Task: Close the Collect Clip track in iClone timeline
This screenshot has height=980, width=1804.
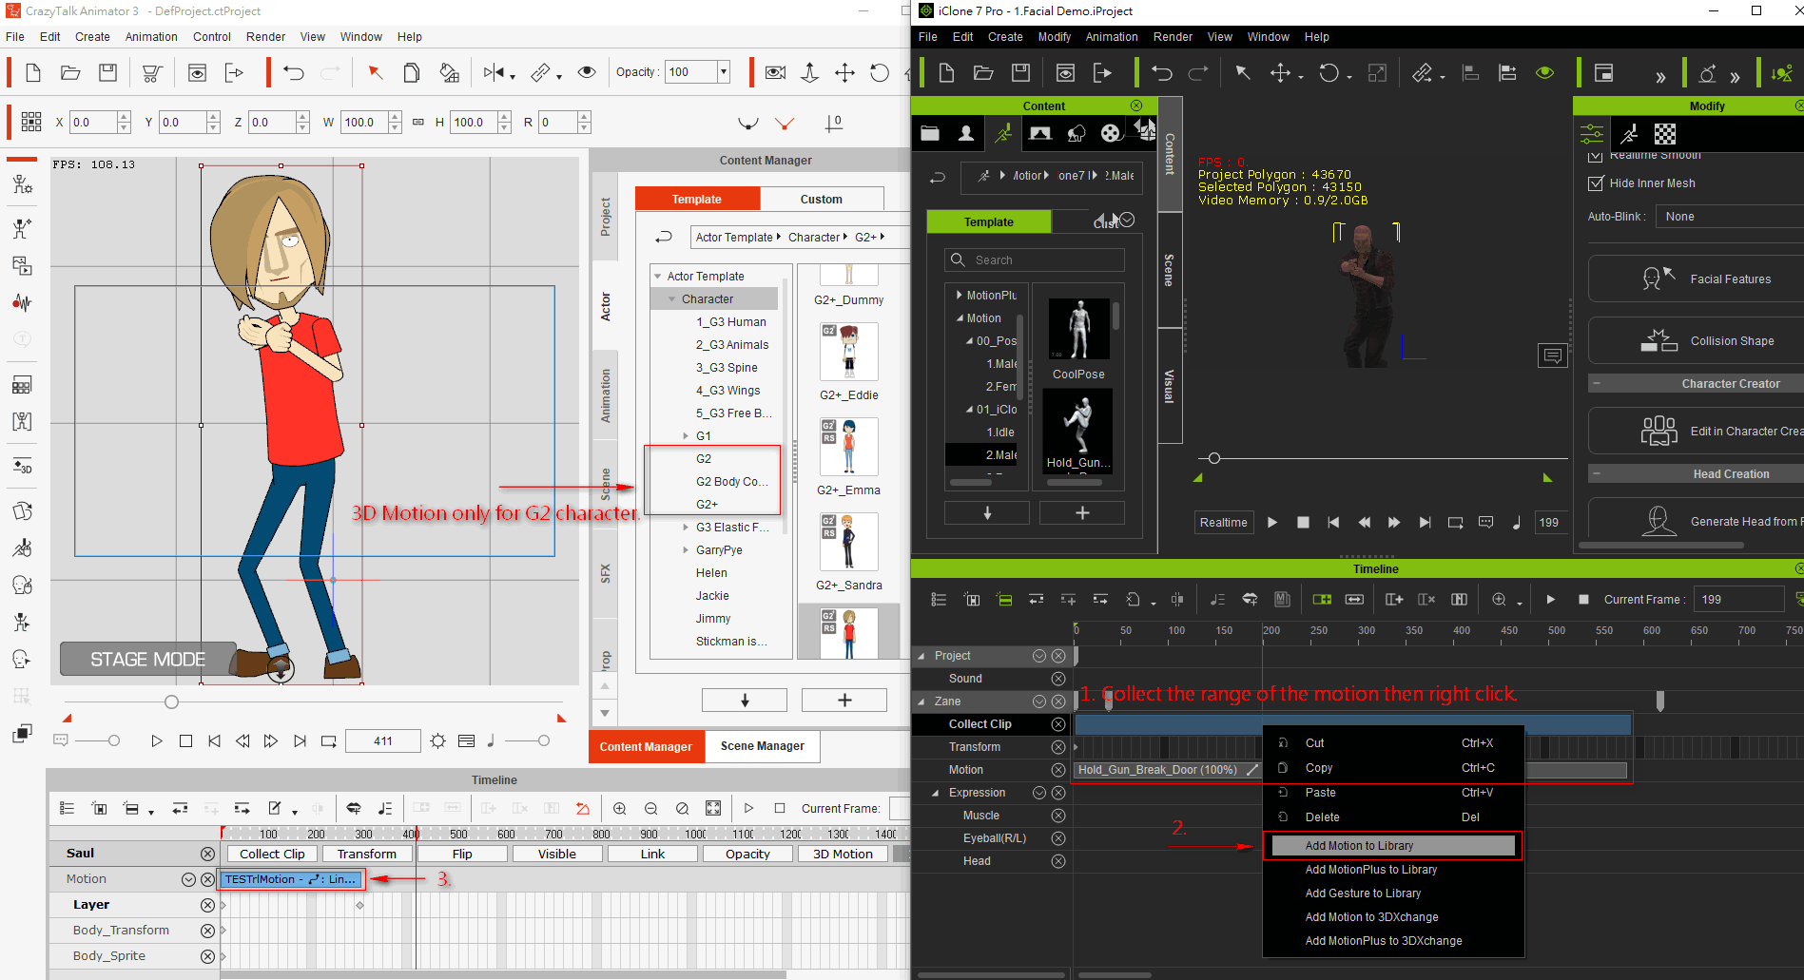Action: tap(1057, 724)
